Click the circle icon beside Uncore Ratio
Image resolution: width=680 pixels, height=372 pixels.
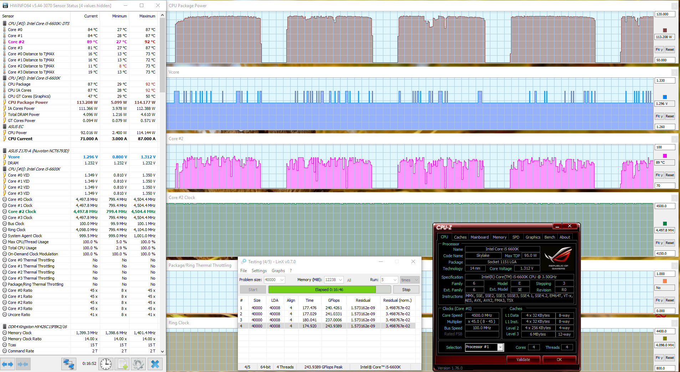[5, 315]
